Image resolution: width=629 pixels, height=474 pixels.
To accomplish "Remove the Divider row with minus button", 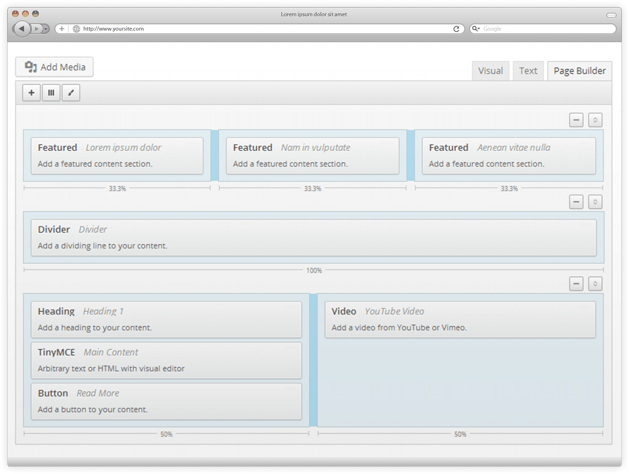I will [576, 202].
